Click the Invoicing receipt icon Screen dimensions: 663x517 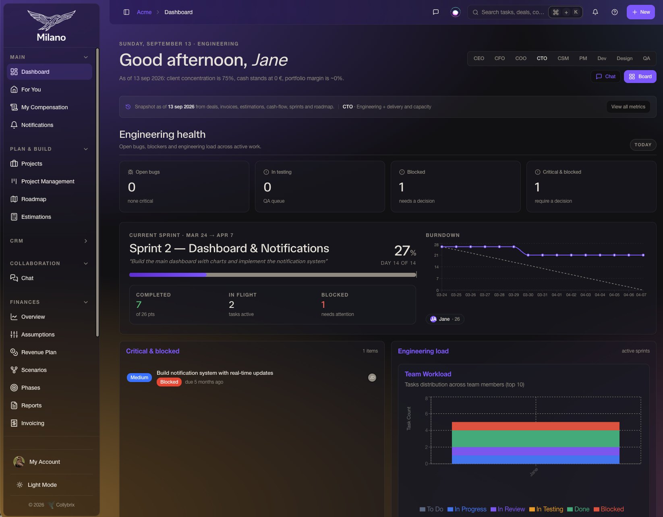pyautogui.click(x=14, y=423)
